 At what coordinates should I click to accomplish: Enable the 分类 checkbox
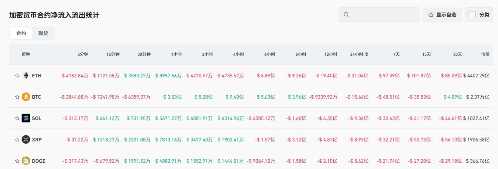[x=472, y=15]
